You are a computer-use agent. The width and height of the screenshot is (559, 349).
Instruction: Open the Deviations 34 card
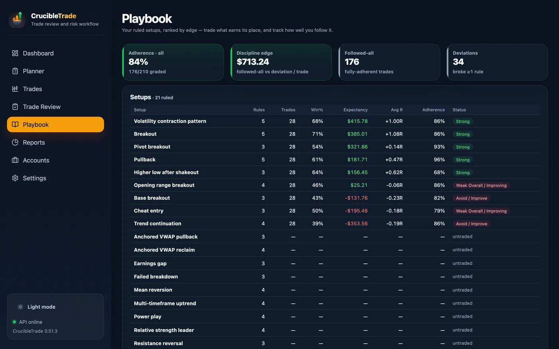pyautogui.click(x=497, y=62)
